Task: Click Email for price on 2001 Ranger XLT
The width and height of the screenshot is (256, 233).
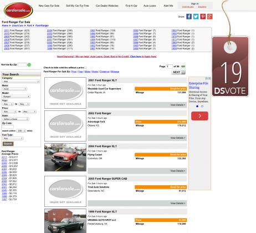Action: click(161, 89)
